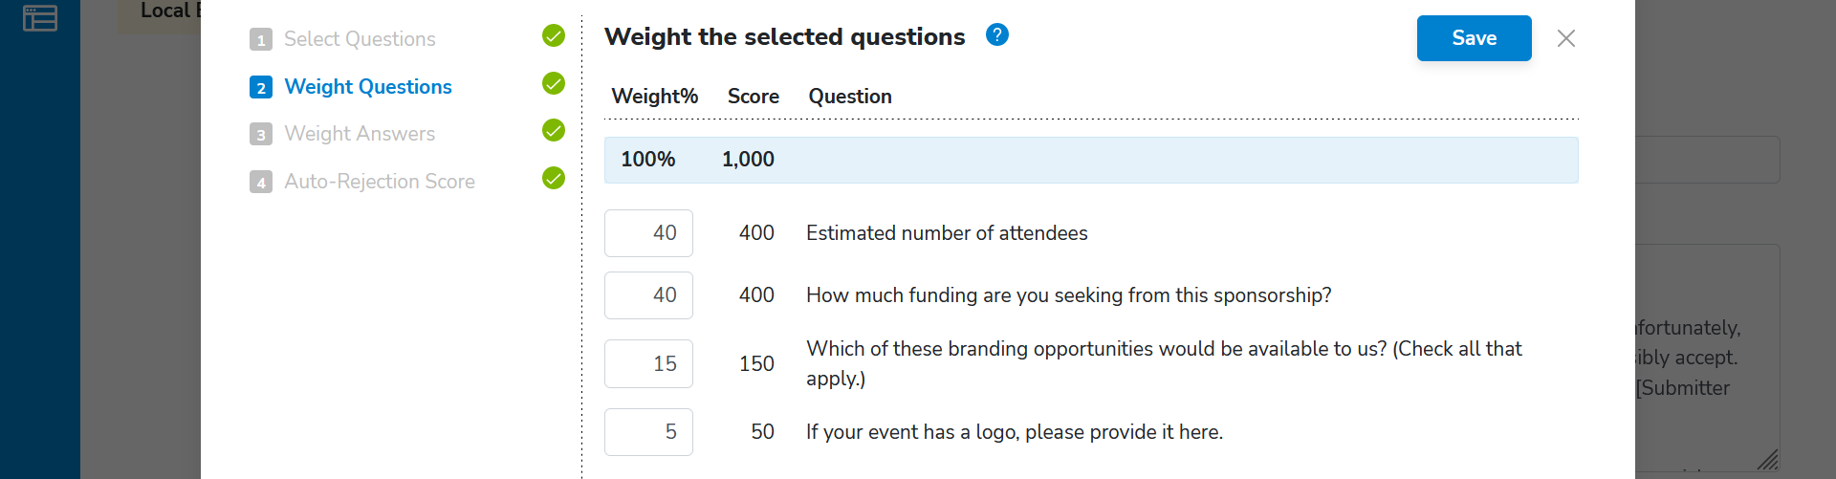Click the blue help question mark icon

pyautogui.click(x=997, y=35)
